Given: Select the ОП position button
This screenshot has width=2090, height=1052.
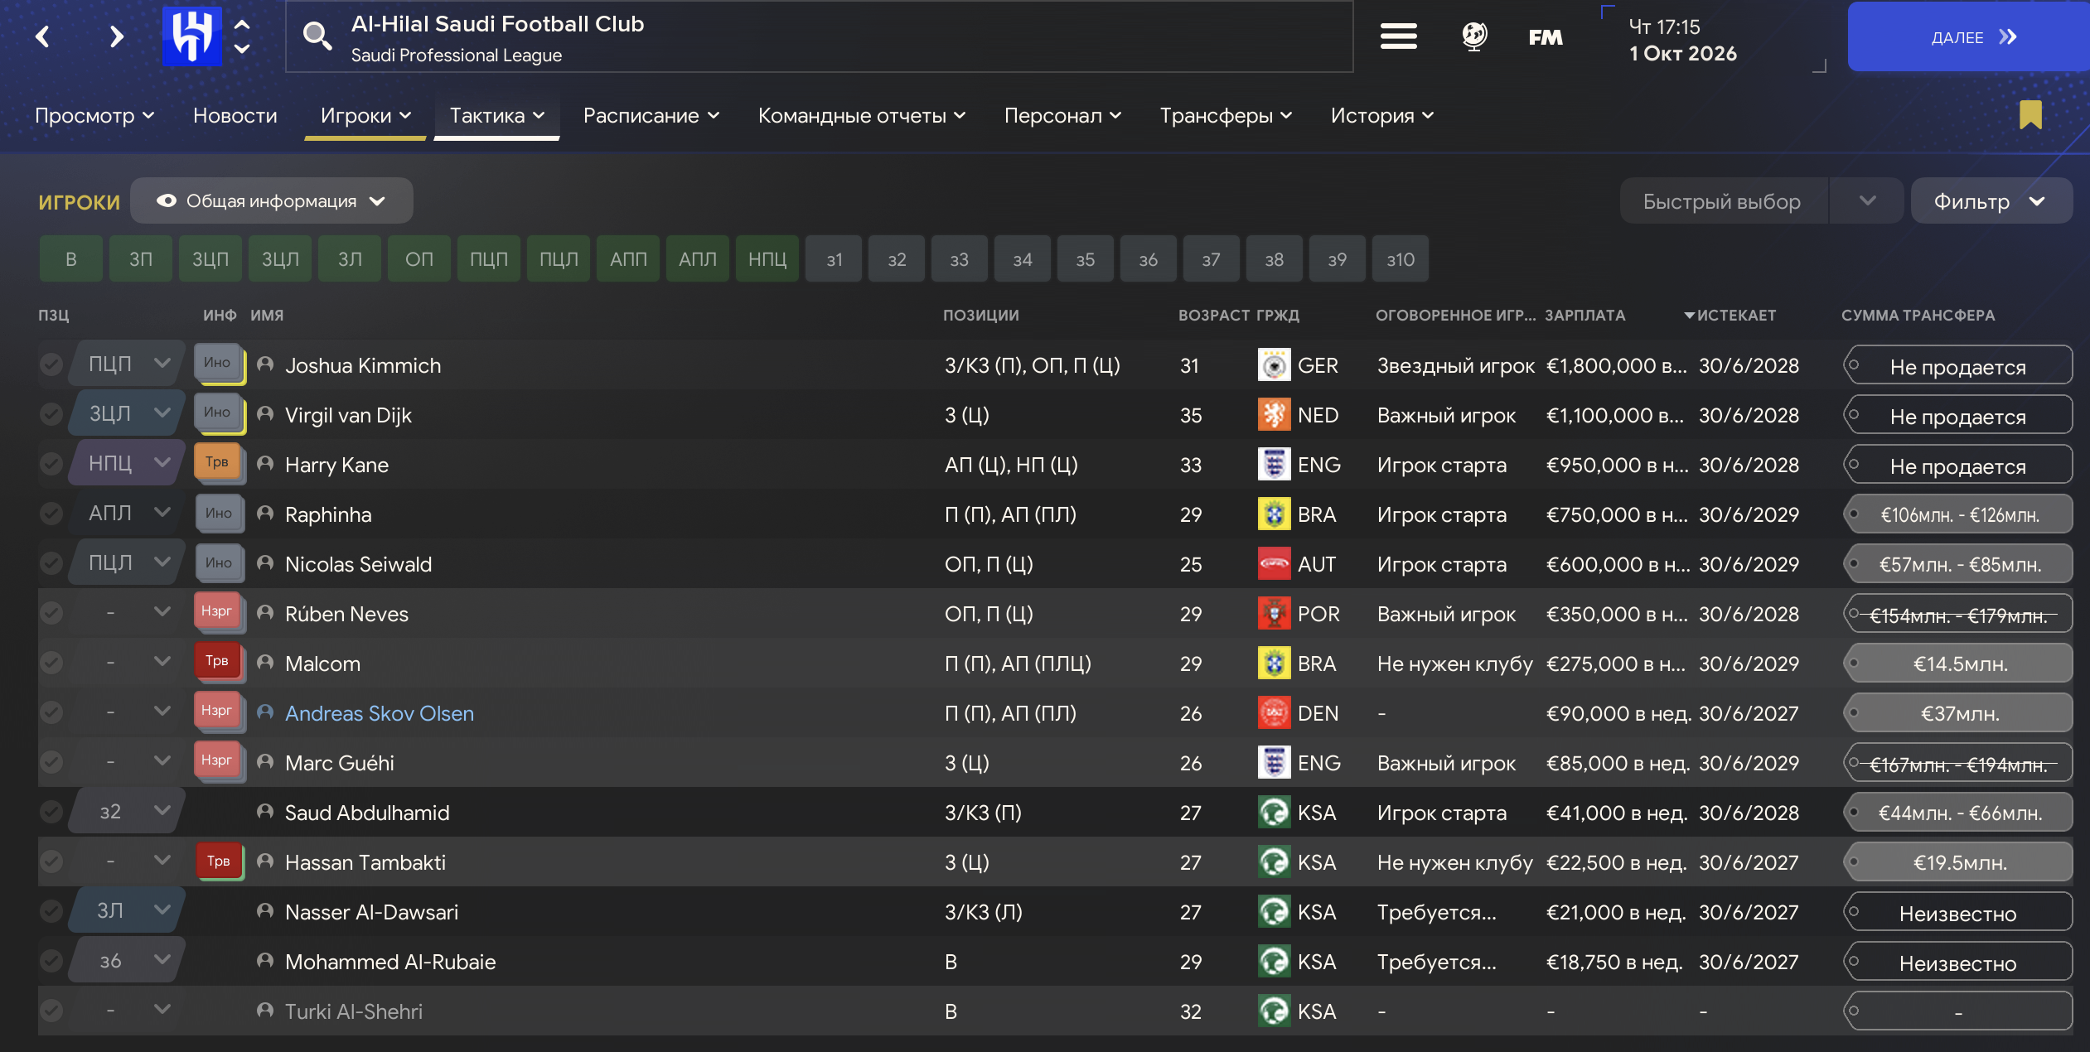Looking at the screenshot, I should pos(419,258).
